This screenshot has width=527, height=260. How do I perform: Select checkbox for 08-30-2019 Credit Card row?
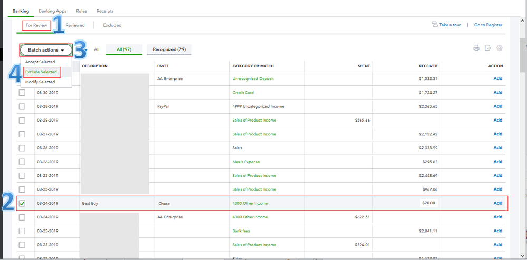point(22,93)
